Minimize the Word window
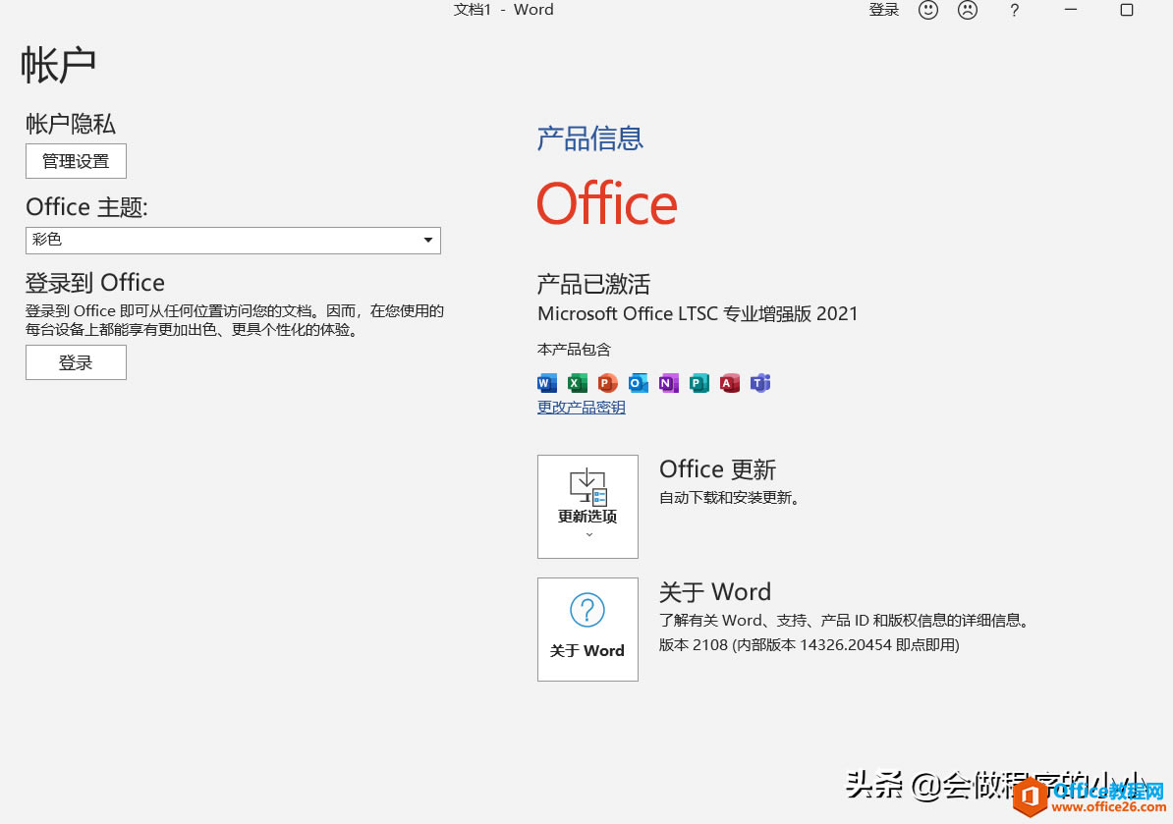The width and height of the screenshot is (1173, 824). 1071,10
